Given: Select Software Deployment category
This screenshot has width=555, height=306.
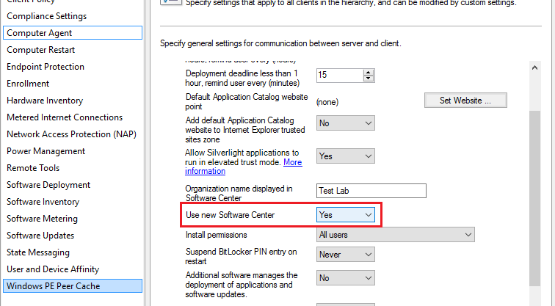Looking at the screenshot, I should (x=48, y=185).
